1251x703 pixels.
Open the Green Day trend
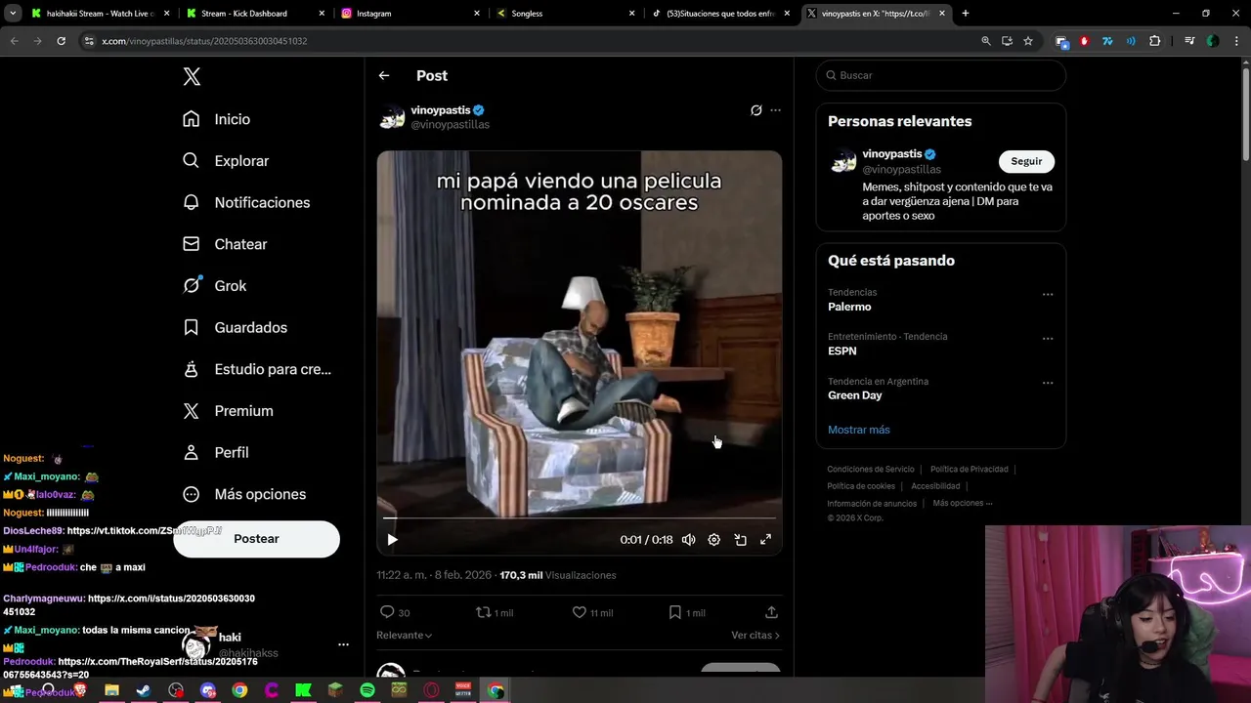[x=855, y=395]
